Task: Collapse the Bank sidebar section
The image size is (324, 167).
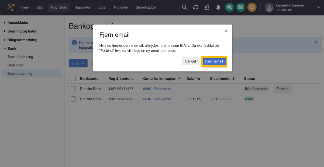Action: pyautogui.click(x=12, y=48)
